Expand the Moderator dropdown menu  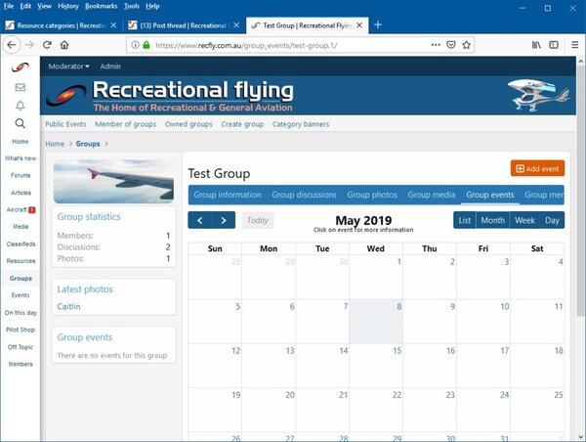69,66
